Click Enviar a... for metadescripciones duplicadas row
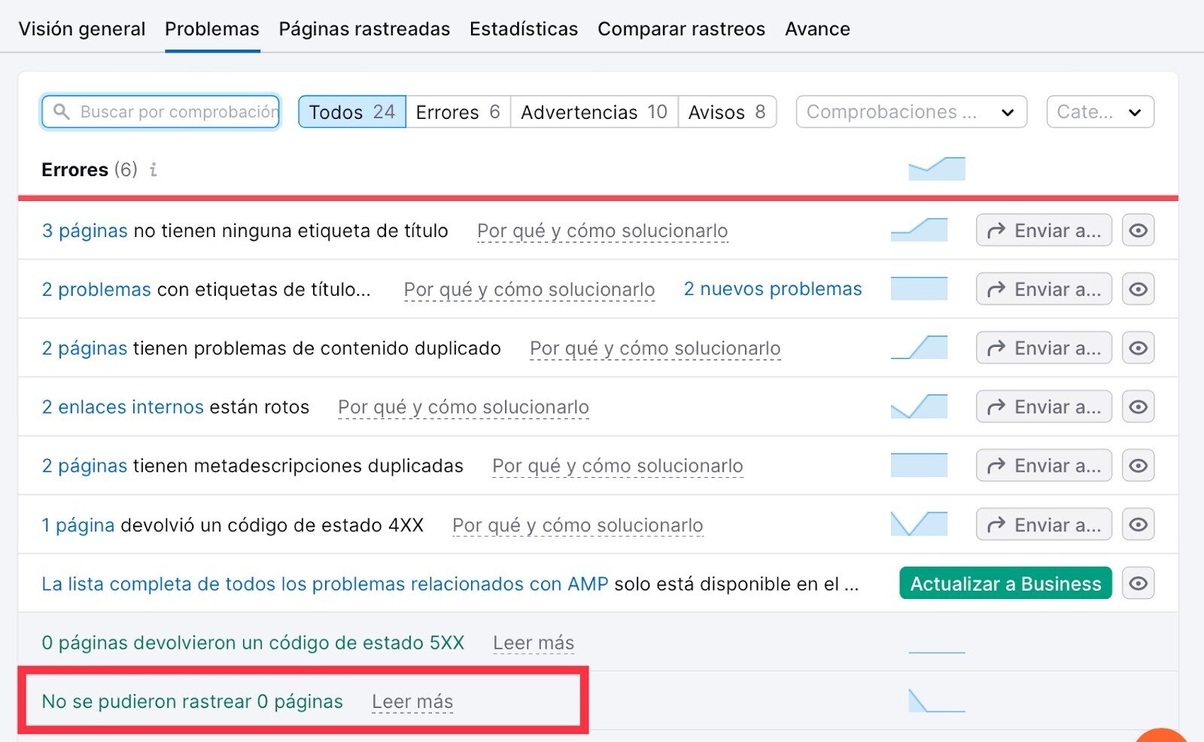Screen dimensions: 1204x742 1044,466
